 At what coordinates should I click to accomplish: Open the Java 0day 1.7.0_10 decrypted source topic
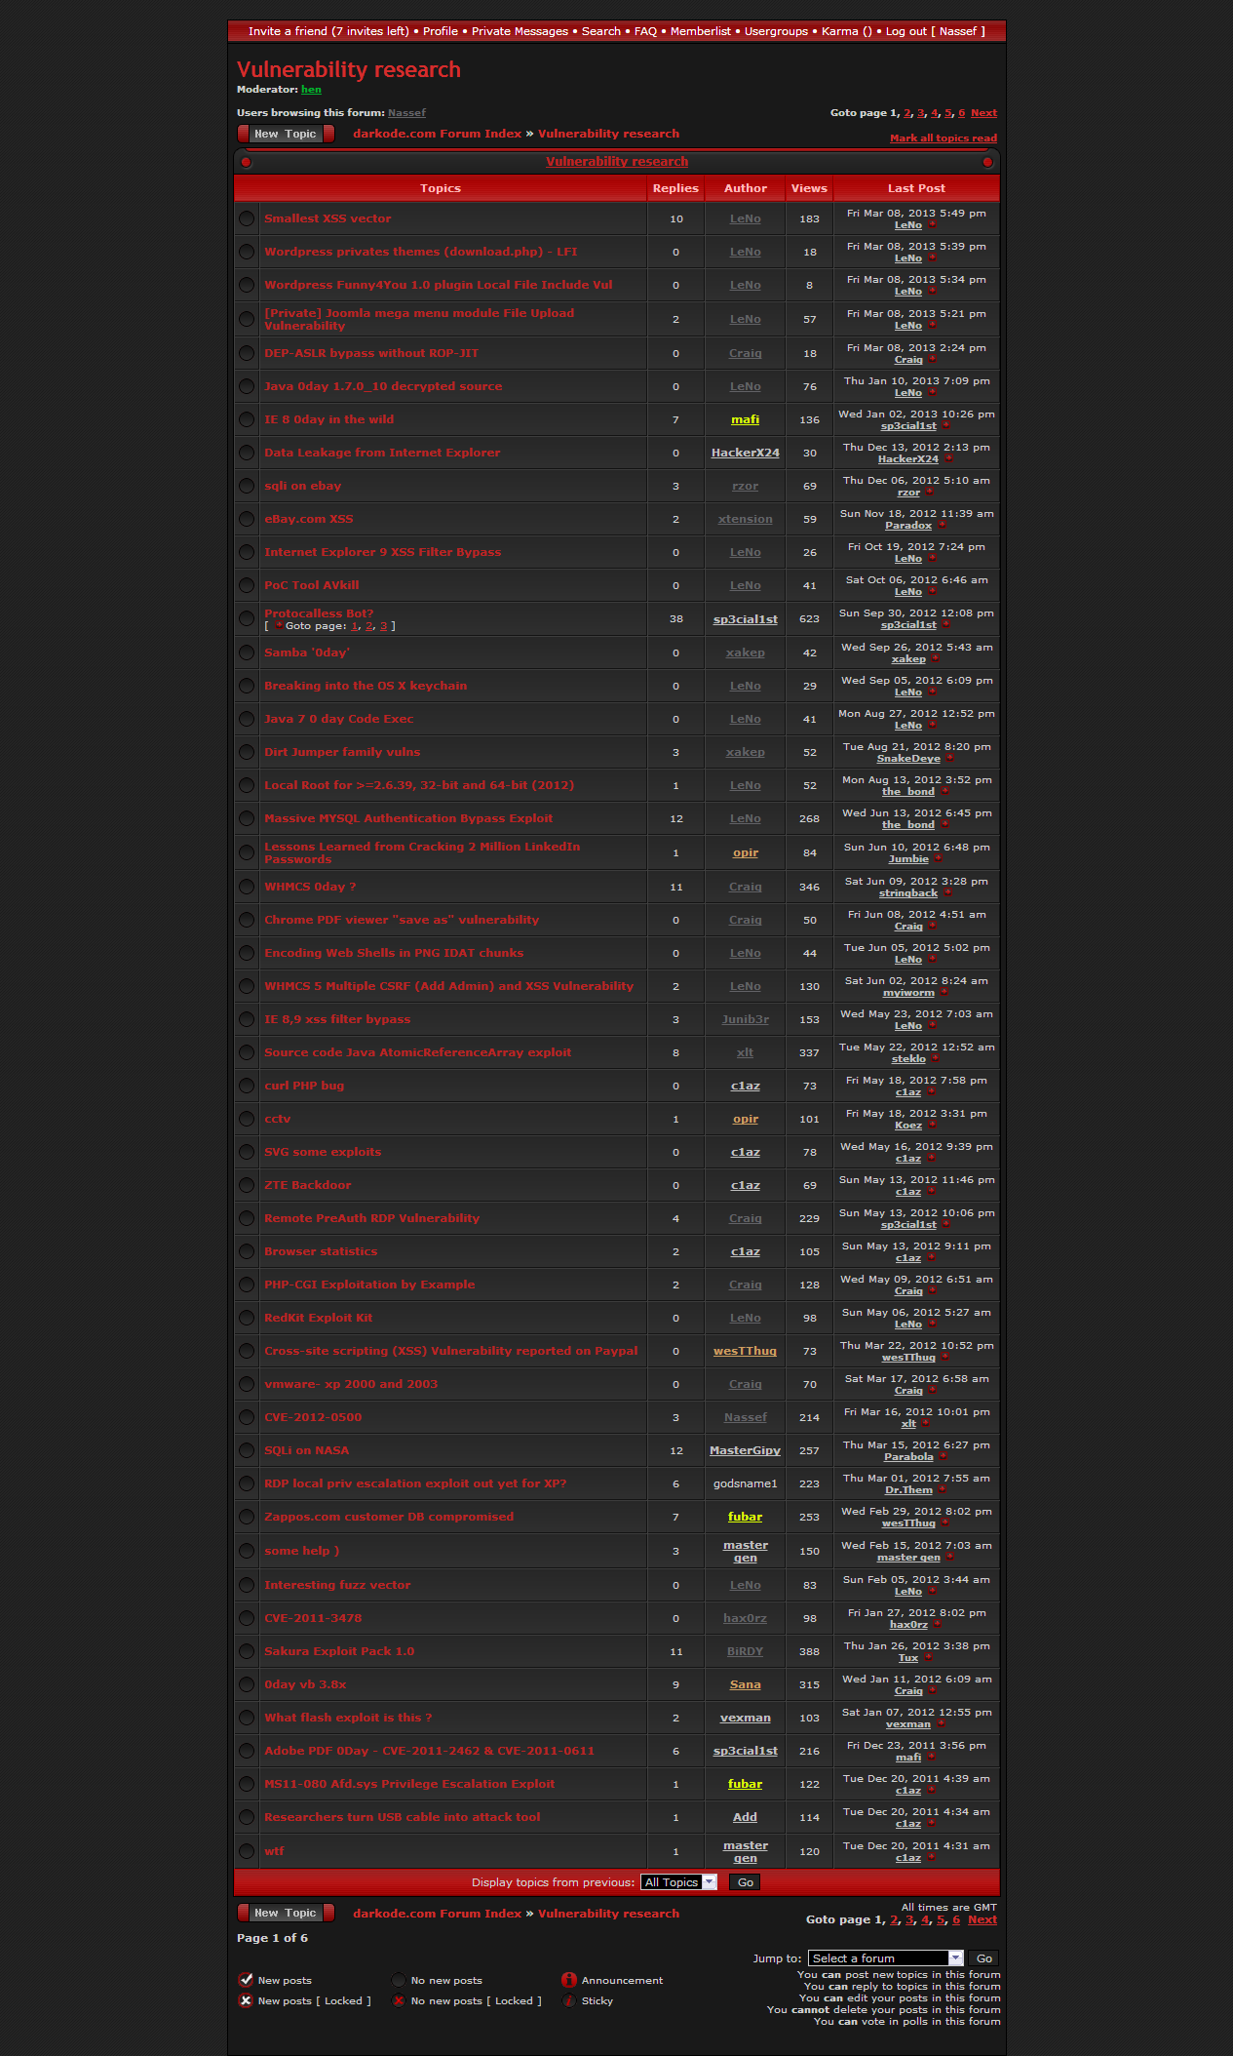[x=383, y=386]
